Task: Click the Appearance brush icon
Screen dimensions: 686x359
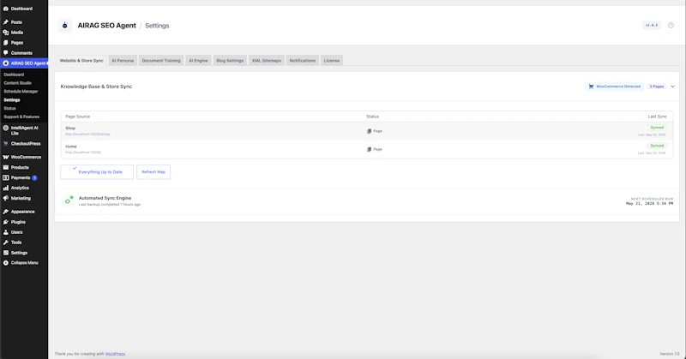Action: pos(6,212)
